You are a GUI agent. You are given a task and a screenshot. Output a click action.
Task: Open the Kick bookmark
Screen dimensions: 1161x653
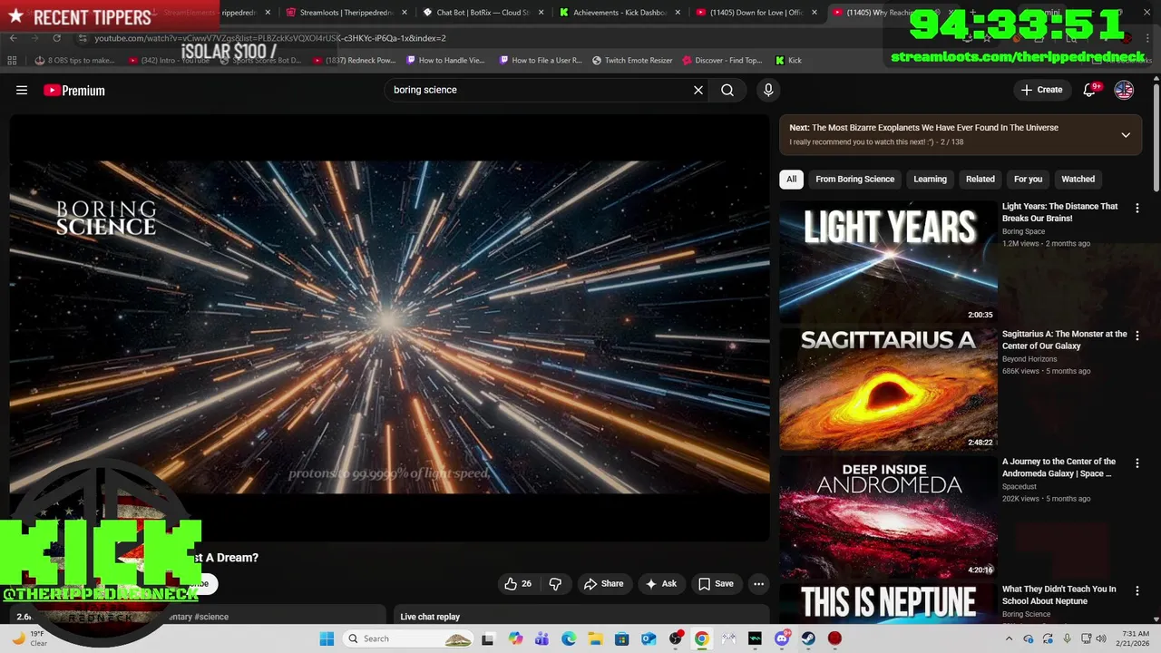788,60
